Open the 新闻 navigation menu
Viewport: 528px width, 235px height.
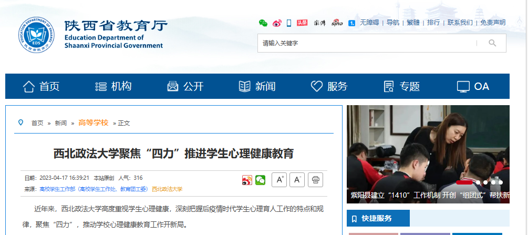(x=257, y=87)
